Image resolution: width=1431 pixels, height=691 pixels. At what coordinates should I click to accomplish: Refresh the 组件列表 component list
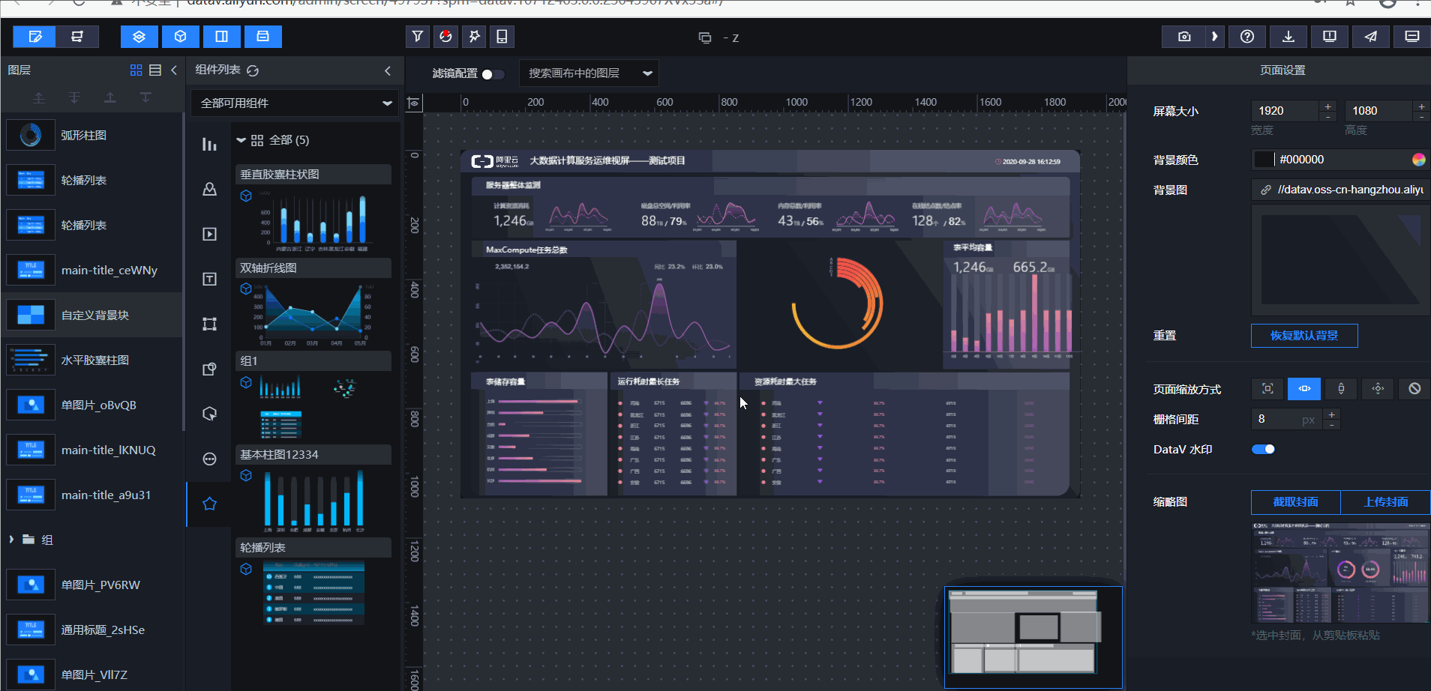click(x=253, y=70)
